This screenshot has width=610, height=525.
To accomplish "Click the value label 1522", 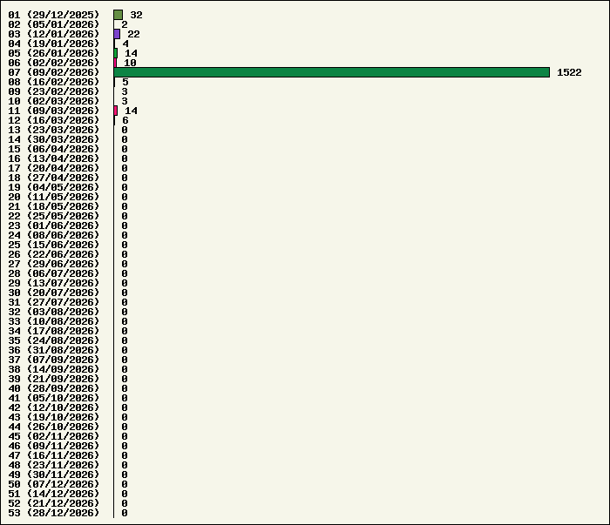I will tap(569, 73).
